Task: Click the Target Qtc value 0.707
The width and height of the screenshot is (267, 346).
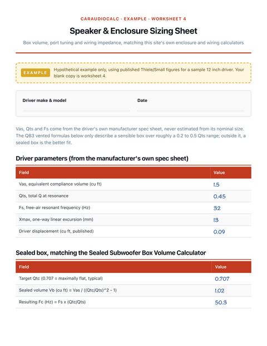Action: (x=222, y=279)
